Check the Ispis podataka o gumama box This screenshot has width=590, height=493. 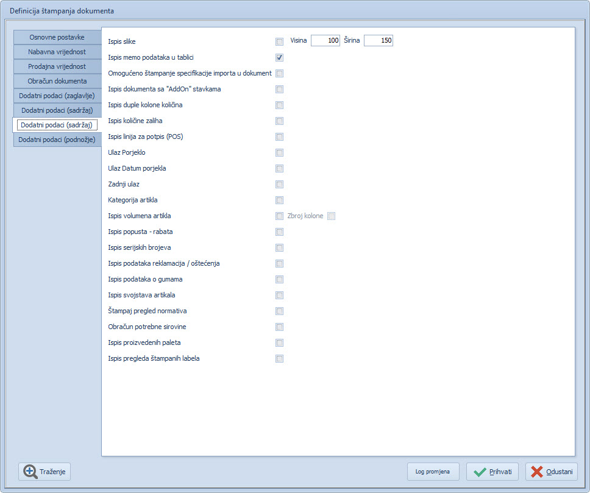click(279, 280)
